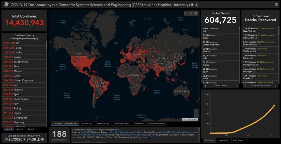Click the US State Level list scrollbar
This screenshot has width=281, height=144.
279,54
